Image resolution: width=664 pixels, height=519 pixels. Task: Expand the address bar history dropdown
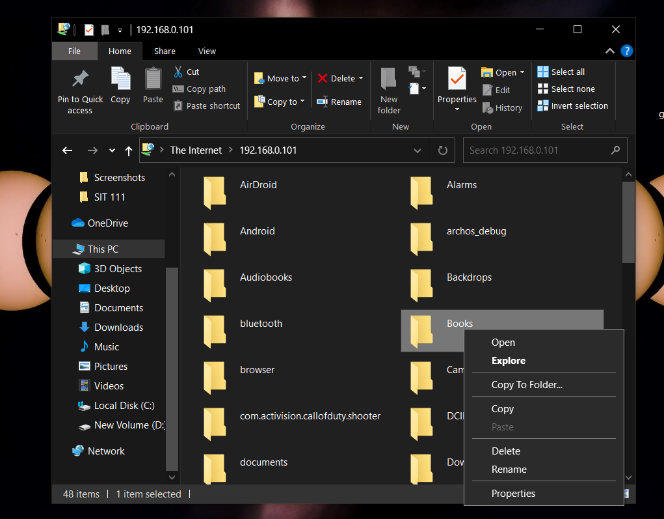coord(417,150)
